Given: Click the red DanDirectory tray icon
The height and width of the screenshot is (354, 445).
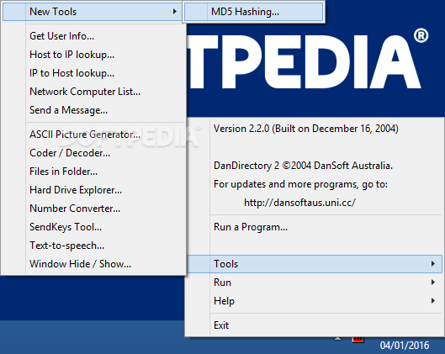Looking at the screenshot, I should click(358, 339).
